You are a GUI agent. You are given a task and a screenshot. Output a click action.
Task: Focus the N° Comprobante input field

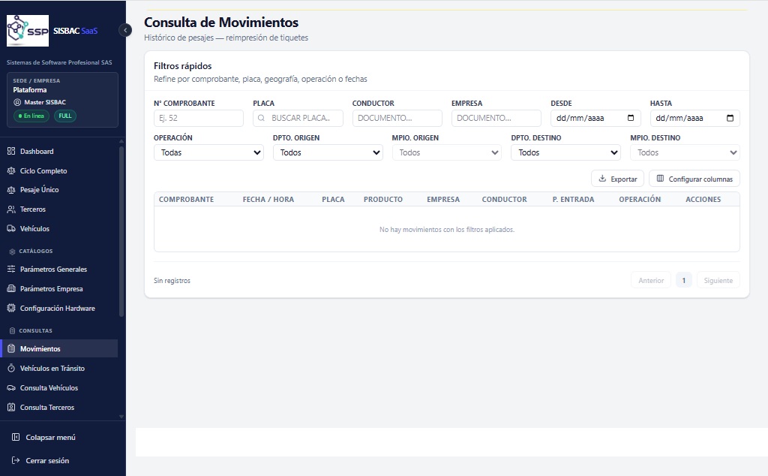click(198, 118)
